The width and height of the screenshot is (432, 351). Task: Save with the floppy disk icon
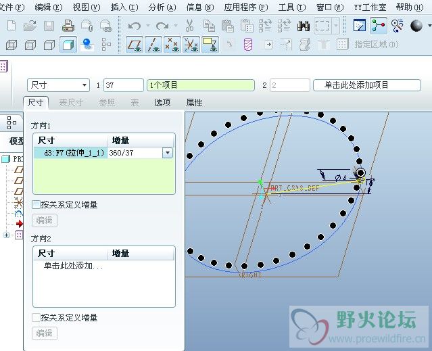pos(49,26)
